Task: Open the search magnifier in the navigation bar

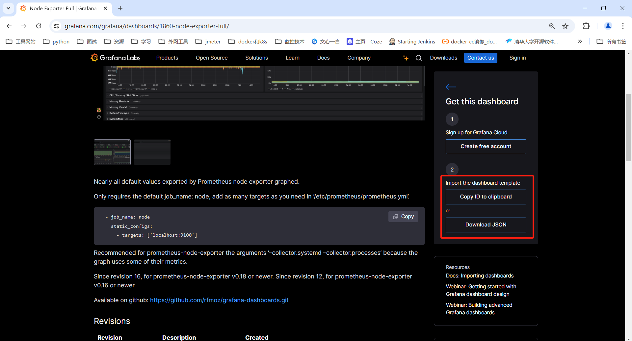Action: (418, 58)
